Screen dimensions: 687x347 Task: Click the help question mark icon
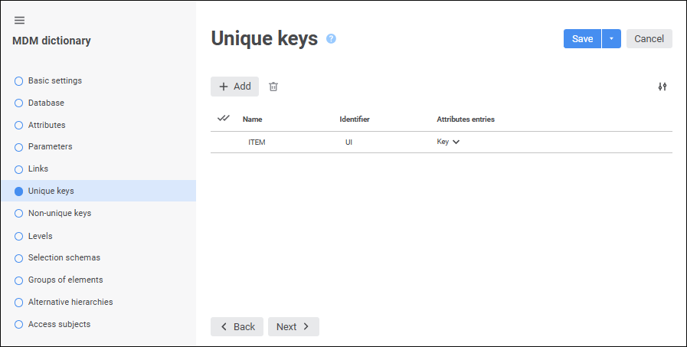pyautogui.click(x=331, y=38)
